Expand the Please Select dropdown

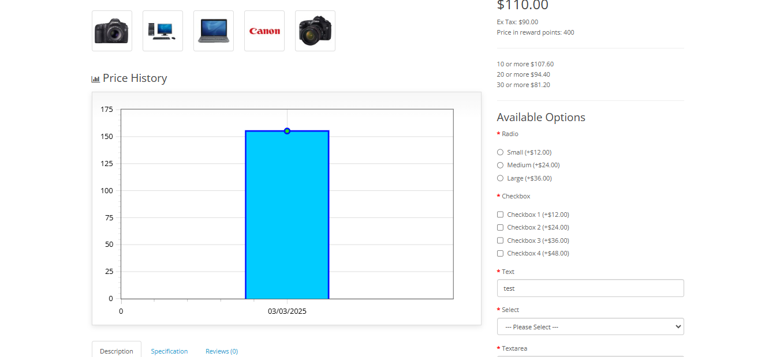pyautogui.click(x=590, y=327)
